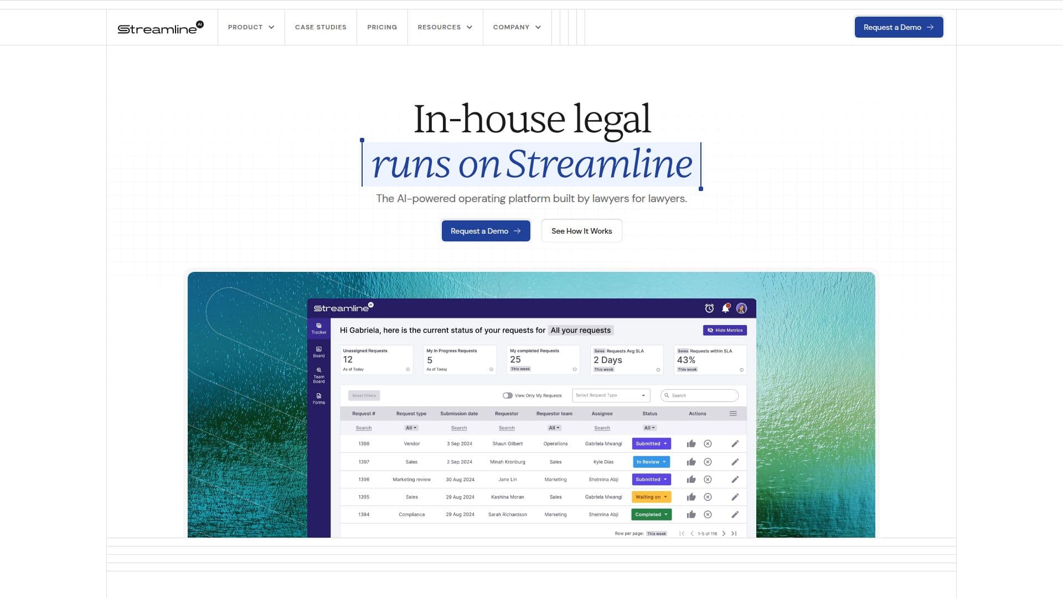Click Assignee column search field

pos(602,428)
